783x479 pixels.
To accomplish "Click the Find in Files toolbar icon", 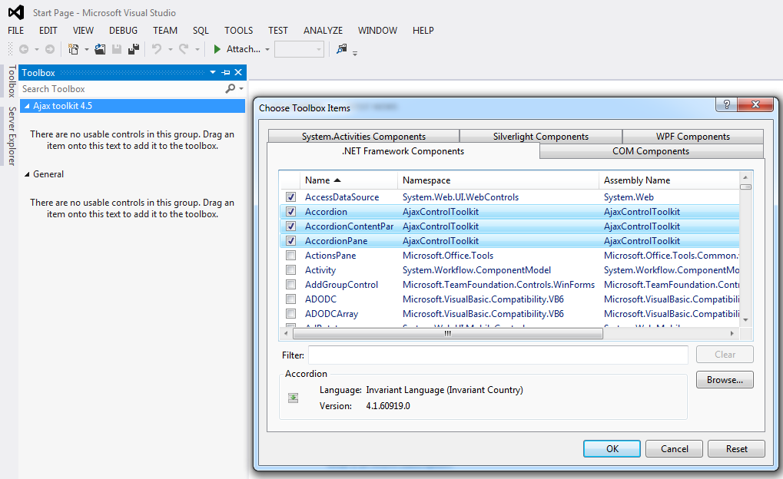I will pyautogui.click(x=342, y=49).
